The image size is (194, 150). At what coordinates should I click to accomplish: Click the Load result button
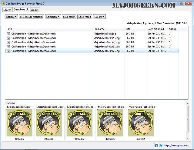click(x=85, y=17)
